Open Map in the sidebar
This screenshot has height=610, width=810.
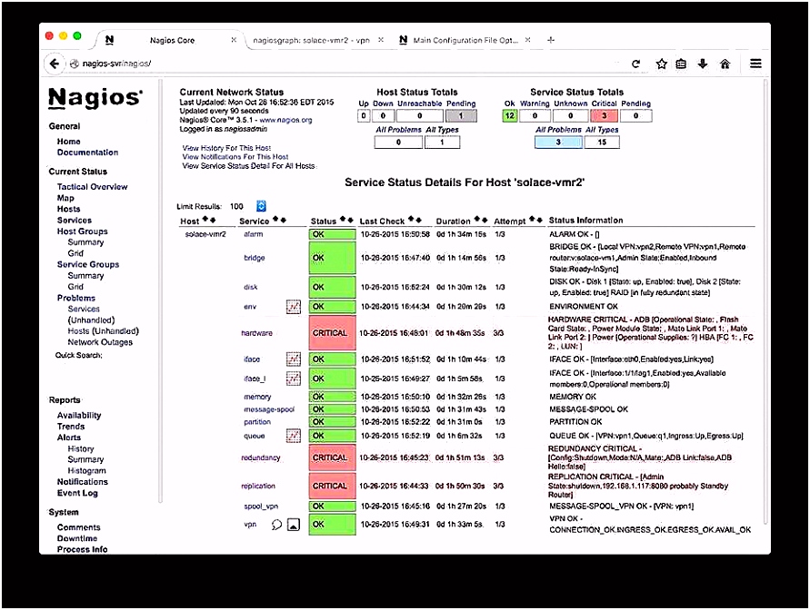[65, 198]
